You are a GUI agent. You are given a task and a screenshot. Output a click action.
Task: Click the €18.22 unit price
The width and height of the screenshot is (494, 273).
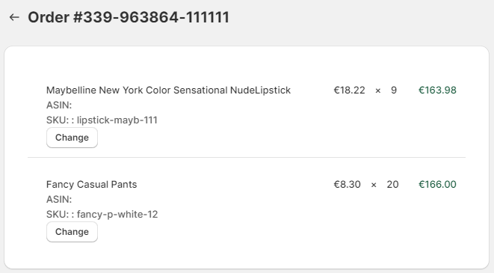pyautogui.click(x=349, y=91)
